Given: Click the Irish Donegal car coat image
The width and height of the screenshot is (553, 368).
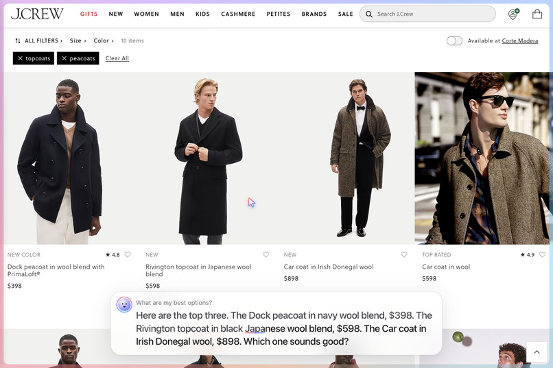Looking at the screenshot, I should coord(346,158).
